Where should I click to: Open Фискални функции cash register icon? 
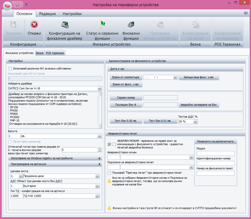coord(131,25)
